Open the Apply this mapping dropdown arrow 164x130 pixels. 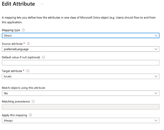156,121
